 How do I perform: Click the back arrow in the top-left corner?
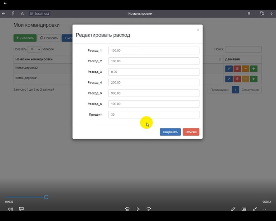[x=5, y=3]
